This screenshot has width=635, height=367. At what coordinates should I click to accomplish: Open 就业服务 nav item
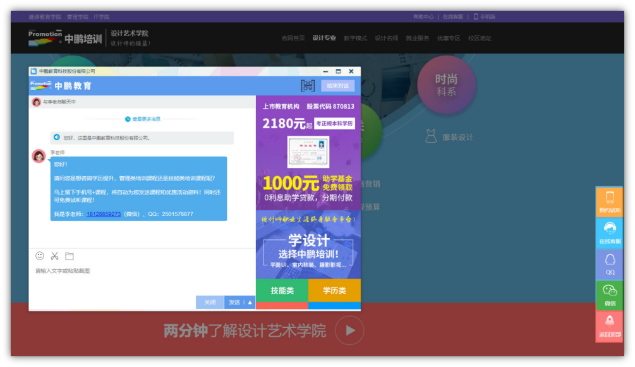click(x=418, y=38)
